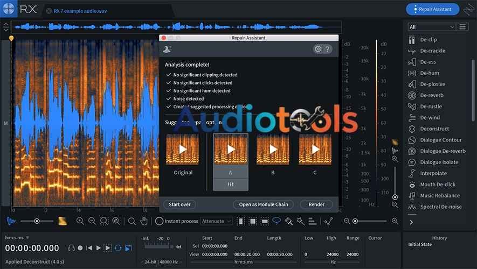Click the Start over button
The width and height of the screenshot is (477, 269).
(x=179, y=204)
